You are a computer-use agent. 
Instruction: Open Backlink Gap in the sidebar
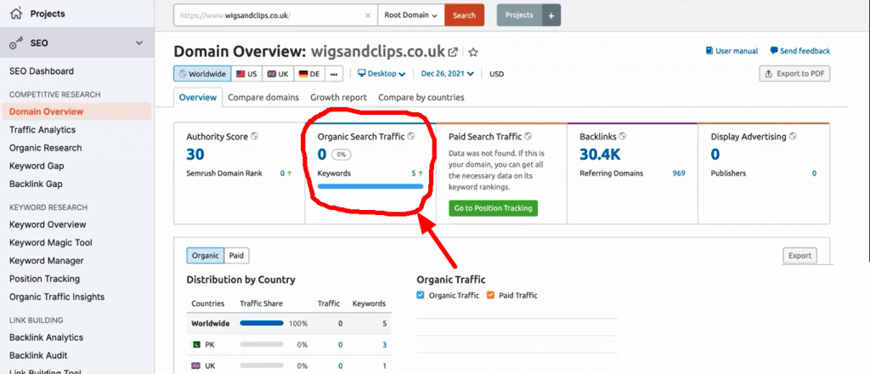point(36,184)
